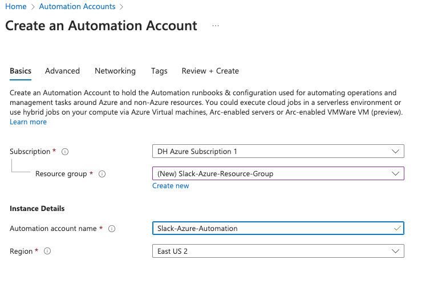Focus the Automation account name field
This screenshot has width=446, height=284.
click(x=278, y=228)
